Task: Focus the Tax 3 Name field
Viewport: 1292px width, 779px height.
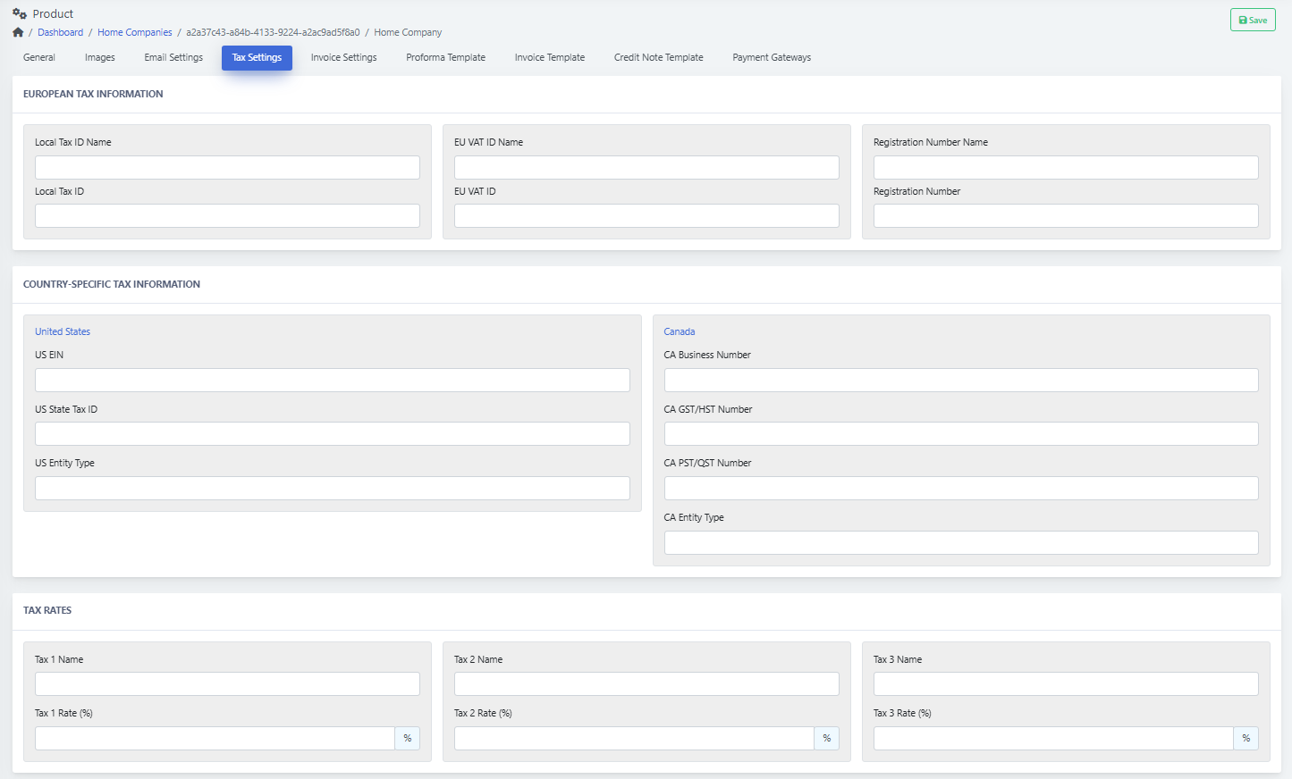Action: (1066, 683)
